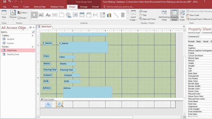
Task: Close the Stdnt form document
Action: [x=184, y=26]
